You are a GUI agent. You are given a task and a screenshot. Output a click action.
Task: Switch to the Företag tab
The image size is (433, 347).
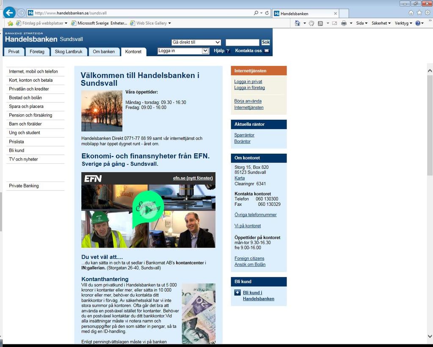pyautogui.click(x=37, y=52)
